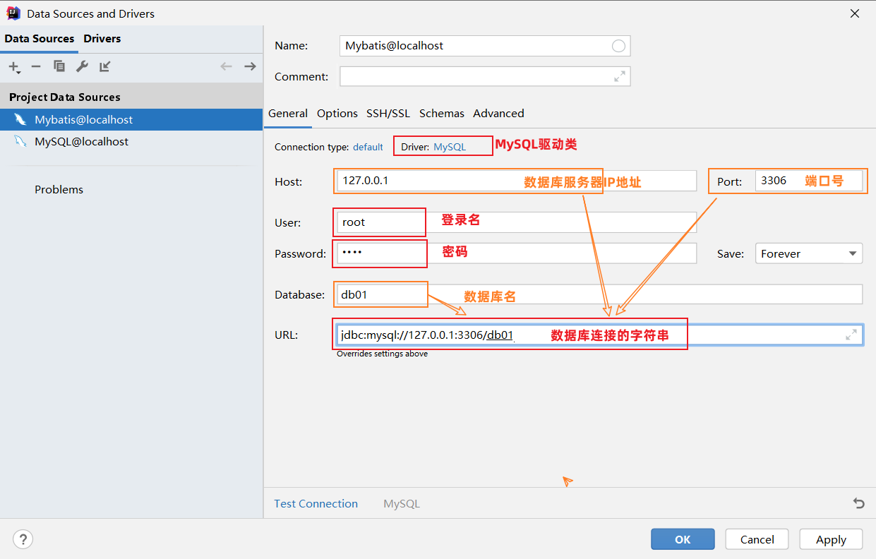Select the Problems item in sidebar
Viewport: 876px width, 559px height.
tap(59, 189)
